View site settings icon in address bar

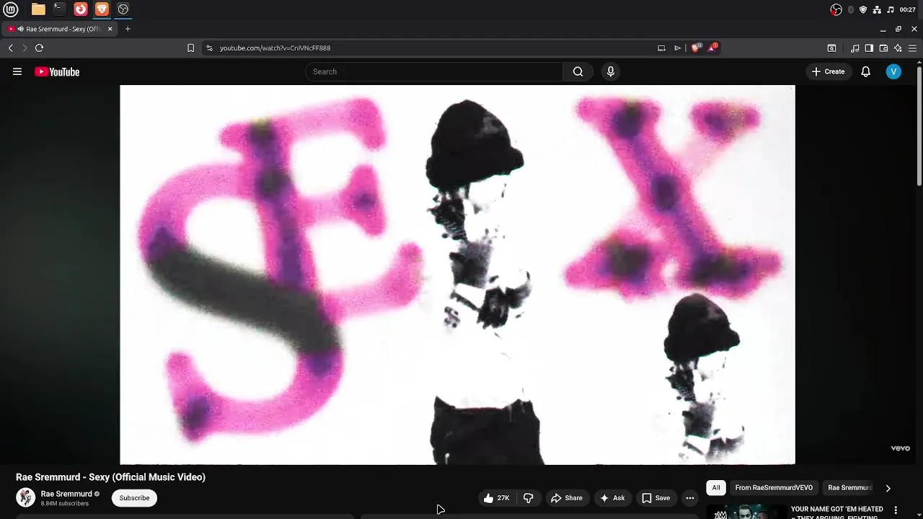209,48
